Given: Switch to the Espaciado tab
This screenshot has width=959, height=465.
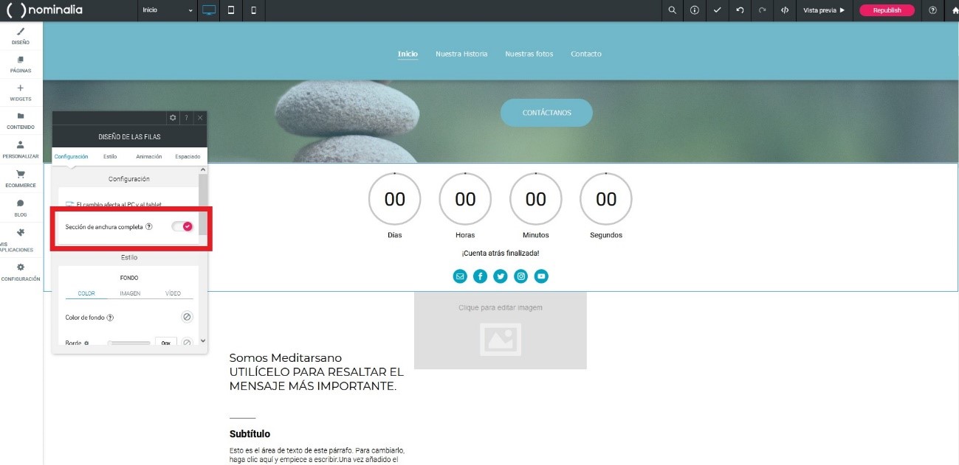Looking at the screenshot, I should [x=188, y=156].
